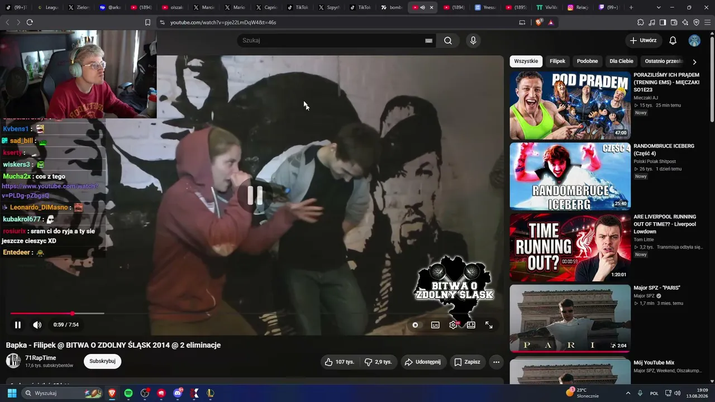Select the Ostatnio przesłane filter chip
Viewport: 715px width, 402px height.
(x=664, y=61)
